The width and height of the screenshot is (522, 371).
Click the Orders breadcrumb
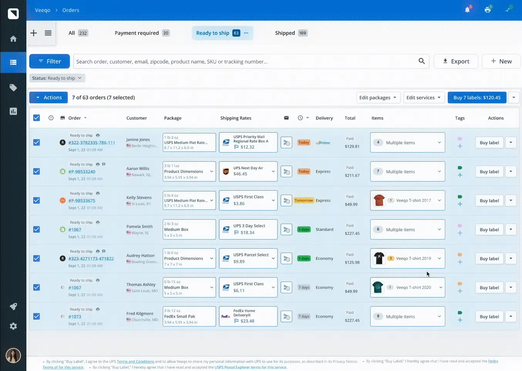[71, 10]
